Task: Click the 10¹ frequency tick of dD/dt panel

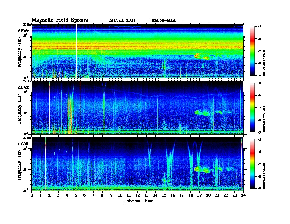Action: tap(25, 92)
